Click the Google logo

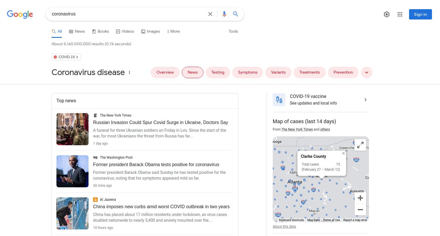20,14
